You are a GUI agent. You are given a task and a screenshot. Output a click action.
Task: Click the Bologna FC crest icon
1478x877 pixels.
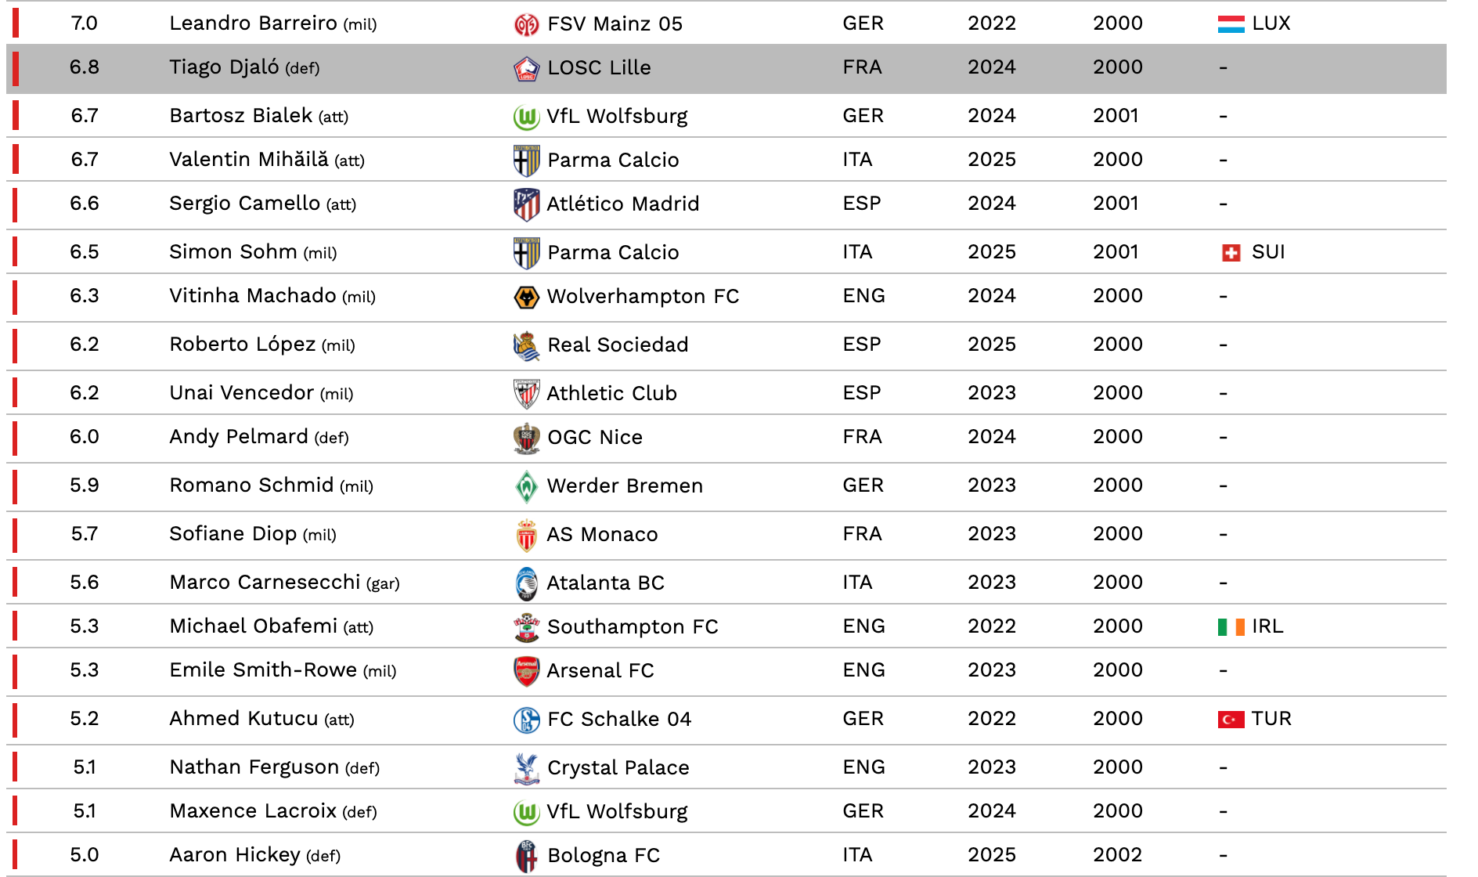[x=526, y=856]
